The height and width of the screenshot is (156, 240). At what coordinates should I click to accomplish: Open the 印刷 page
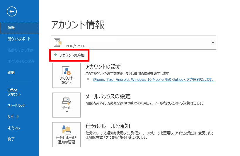pos(20,72)
